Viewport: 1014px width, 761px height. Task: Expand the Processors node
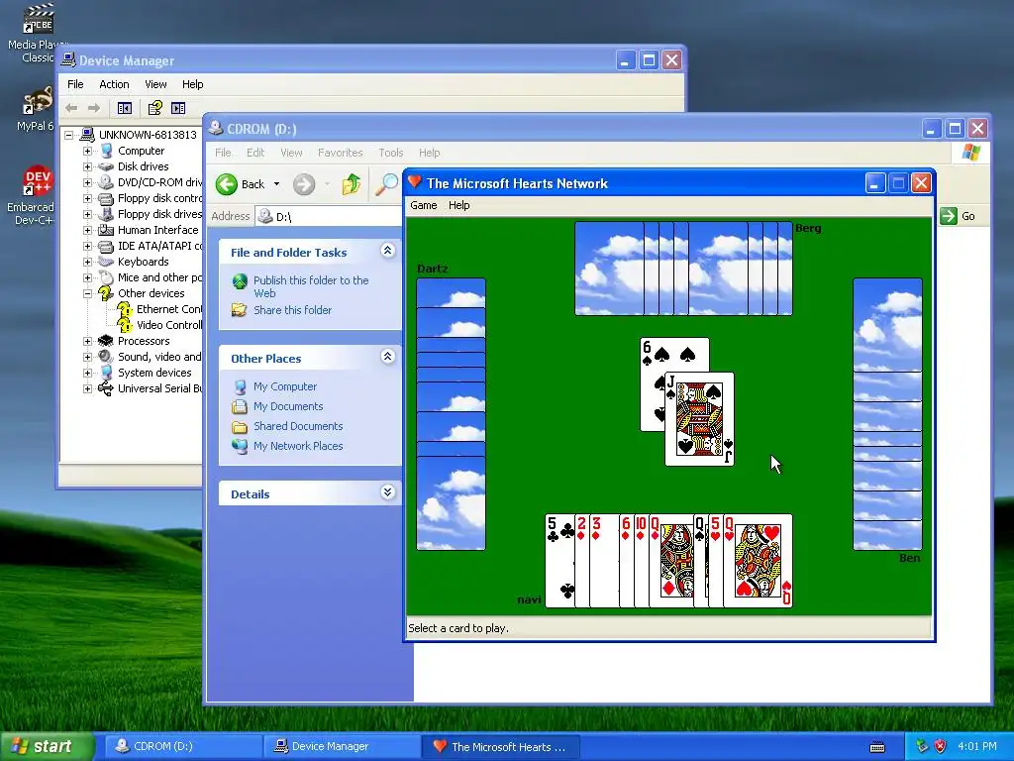coord(87,341)
